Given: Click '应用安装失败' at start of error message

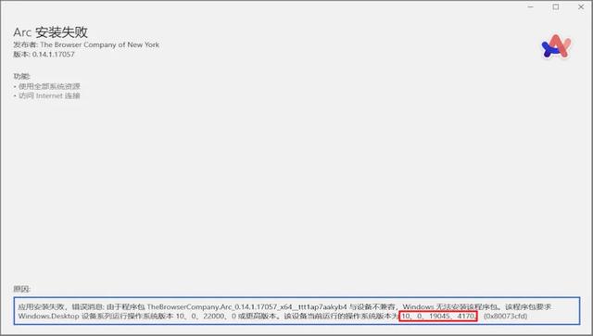Looking at the screenshot, I should point(42,307).
